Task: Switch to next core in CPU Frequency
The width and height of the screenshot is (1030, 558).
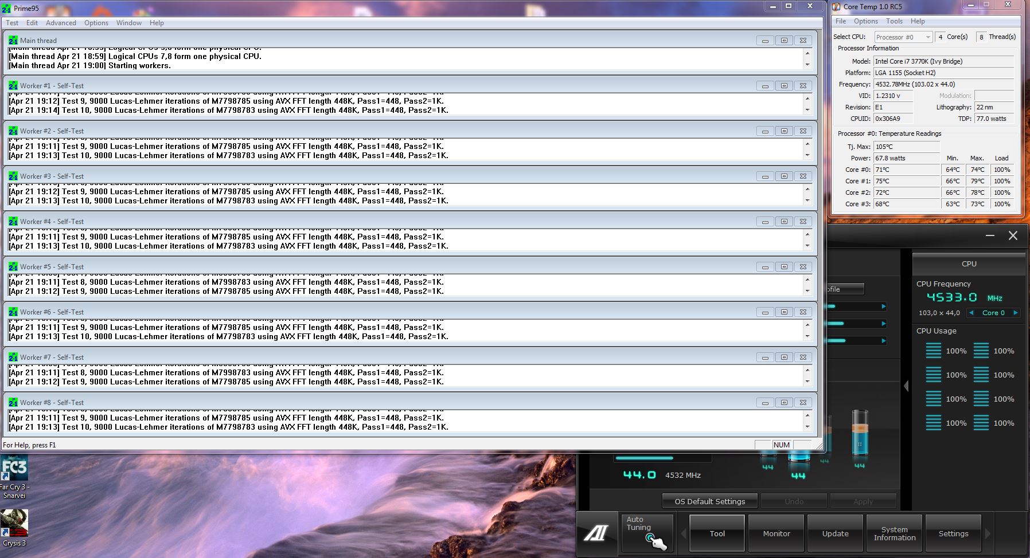Action: (x=1015, y=313)
